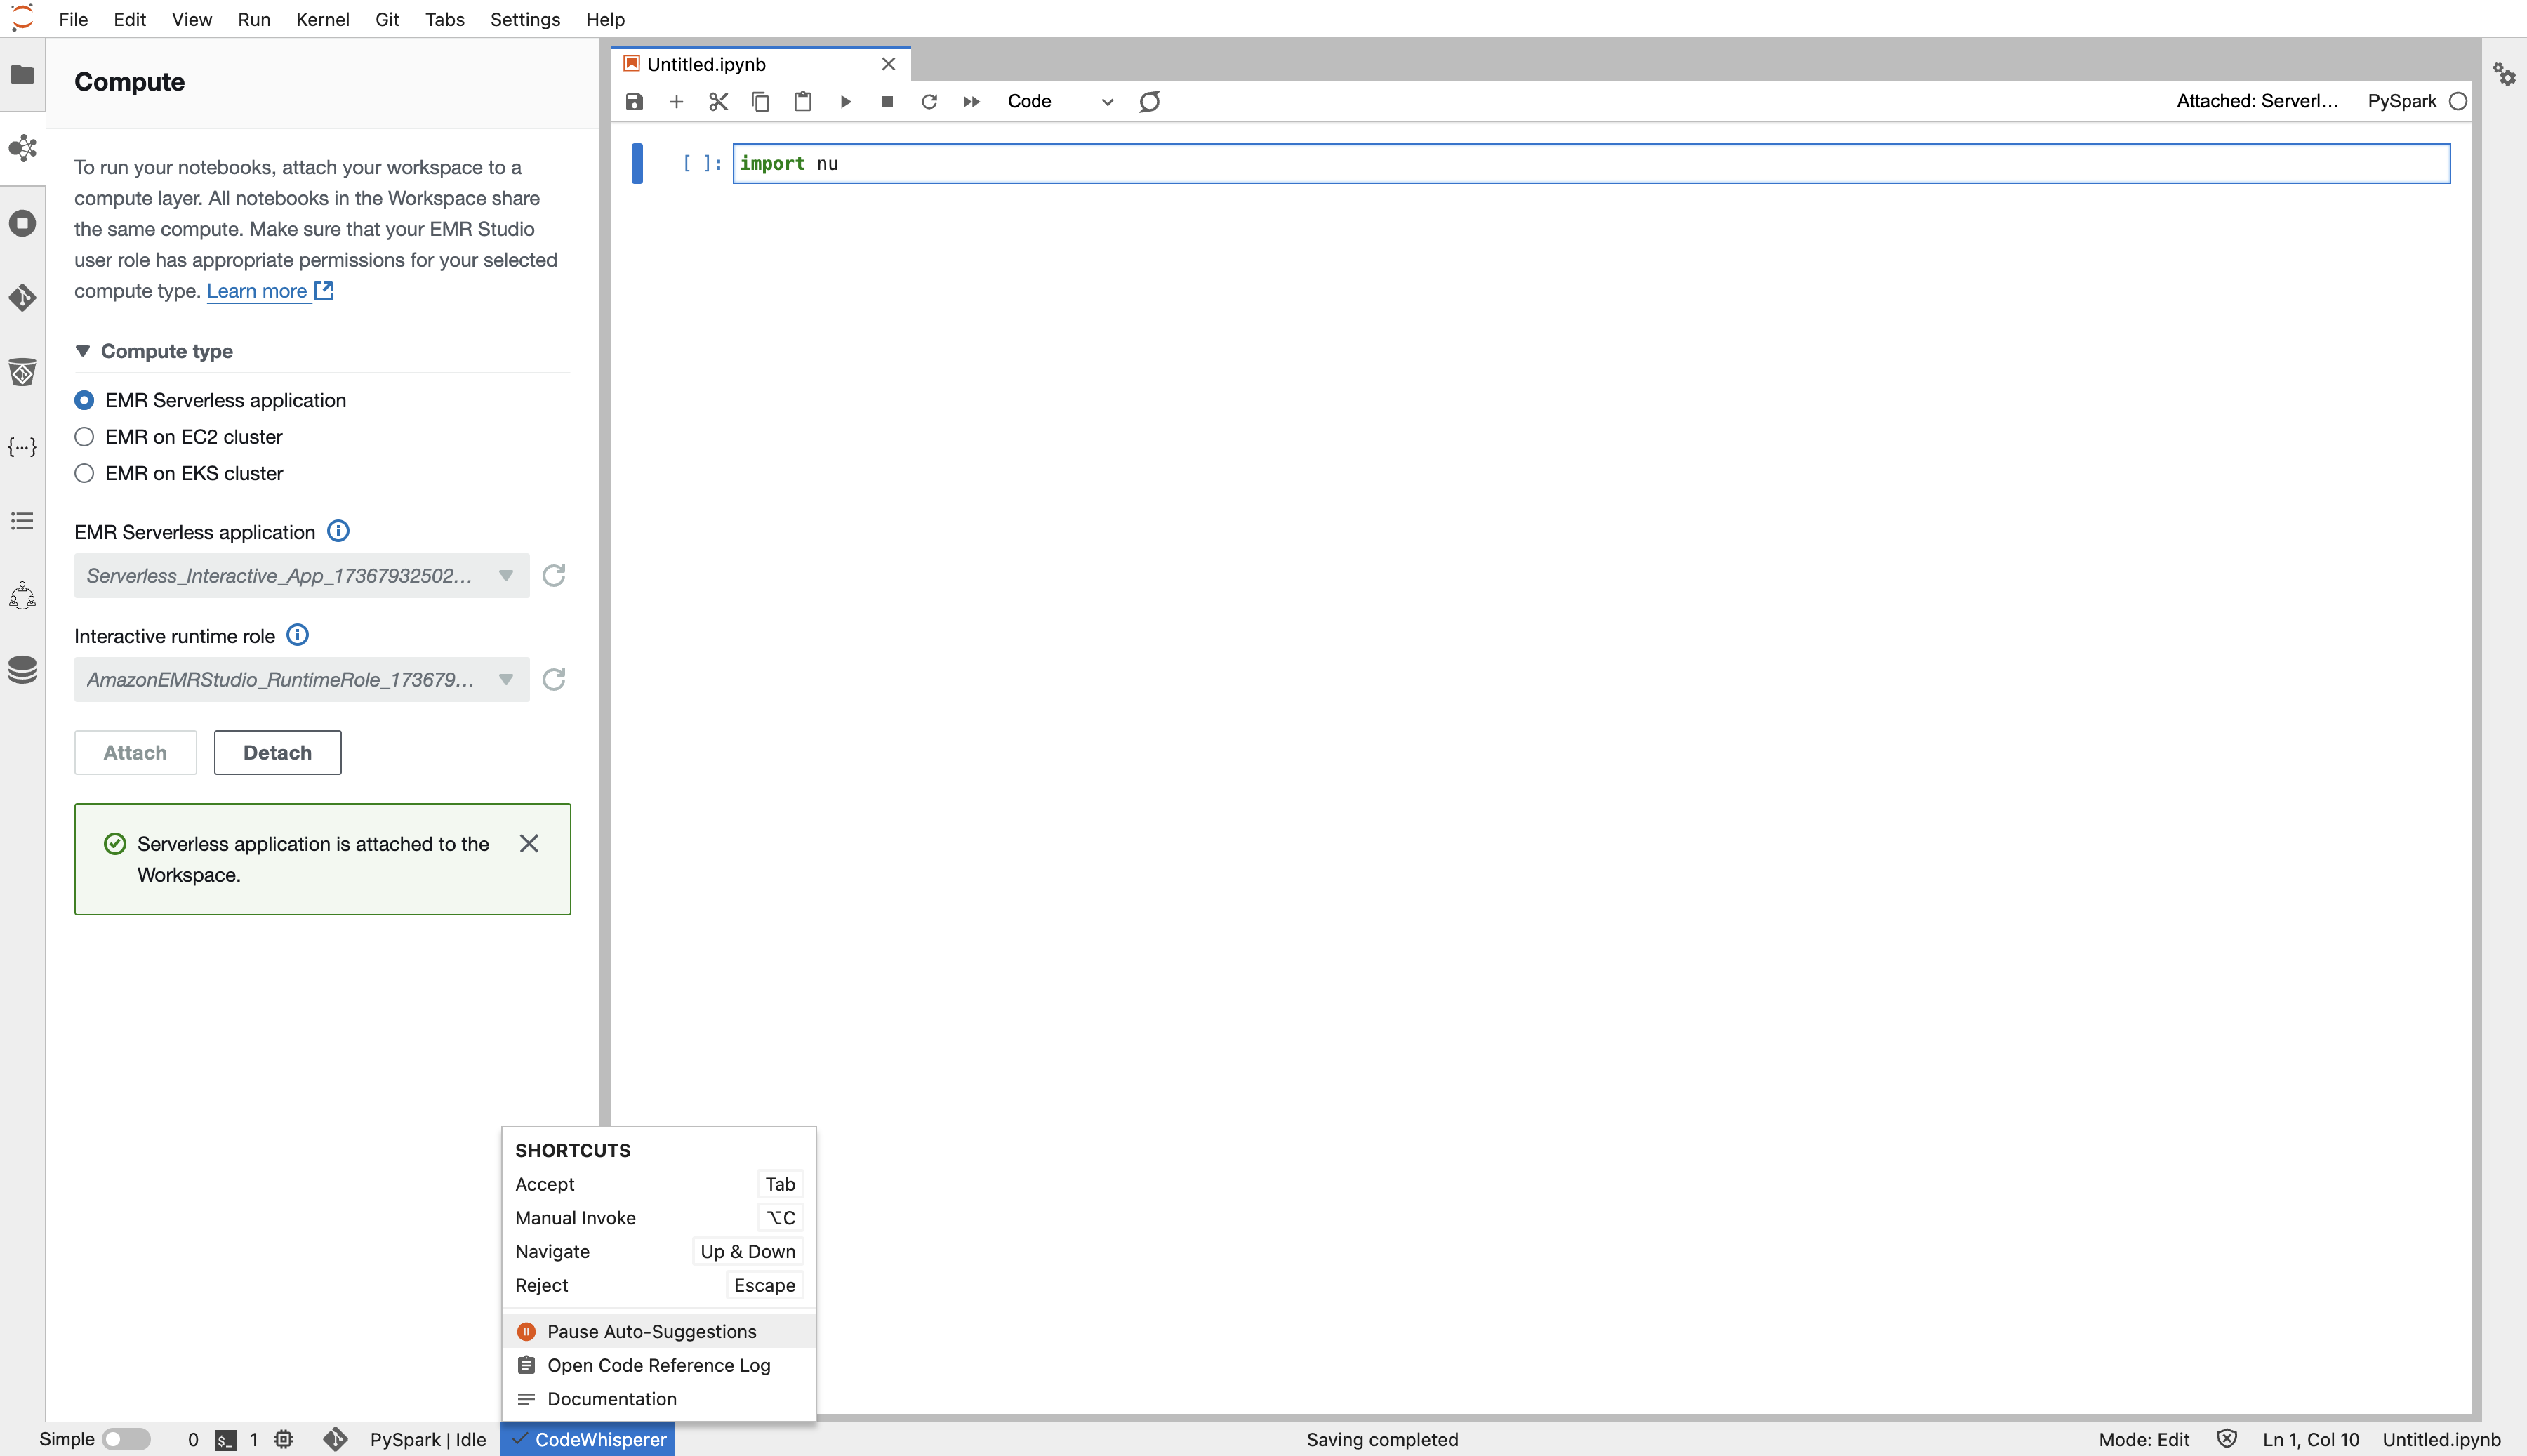
Task: Dismiss the serverless attached notification
Action: coord(530,844)
